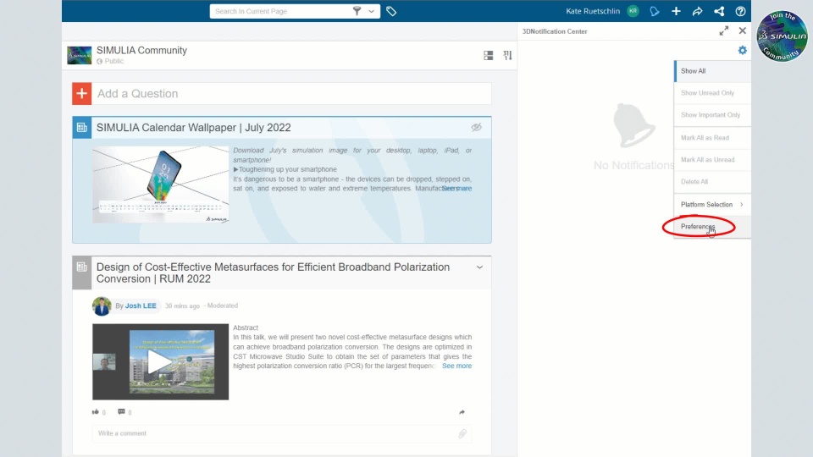
Task: Click the calendar post type icon
Action: tap(82, 128)
